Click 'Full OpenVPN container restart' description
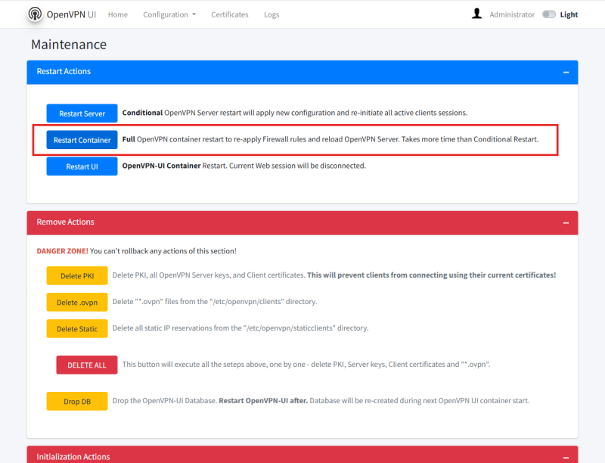This screenshot has width=605, height=463. pyautogui.click(x=330, y=139)
